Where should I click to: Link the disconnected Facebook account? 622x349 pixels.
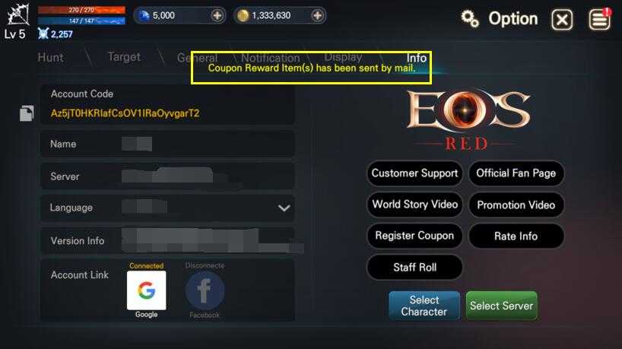click(x=205, y=290)
